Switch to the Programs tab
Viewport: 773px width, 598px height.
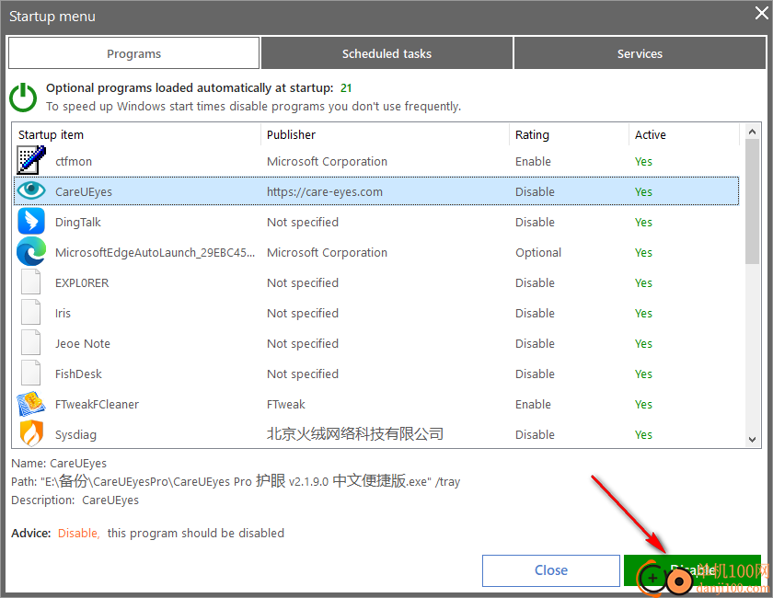point(133,53)
